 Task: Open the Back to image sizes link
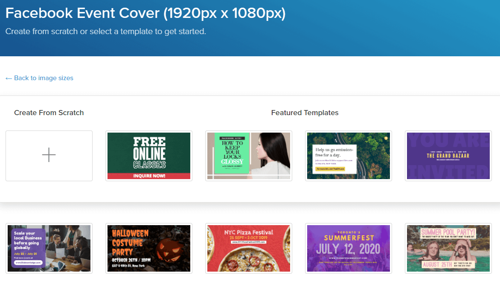tap(39, 78)
